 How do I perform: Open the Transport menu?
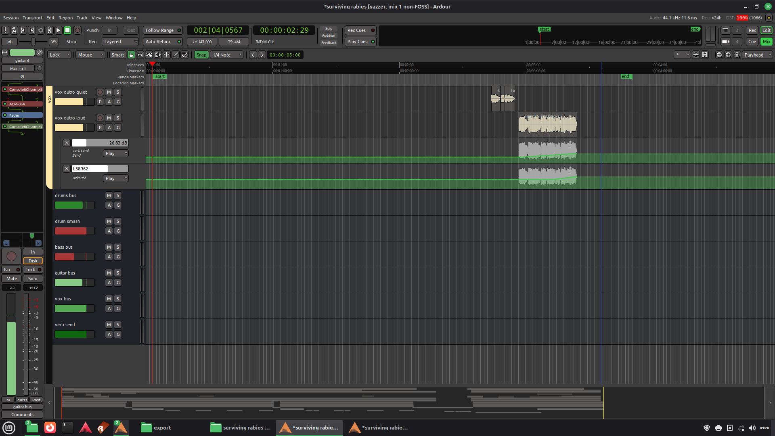tap(32, 18)
